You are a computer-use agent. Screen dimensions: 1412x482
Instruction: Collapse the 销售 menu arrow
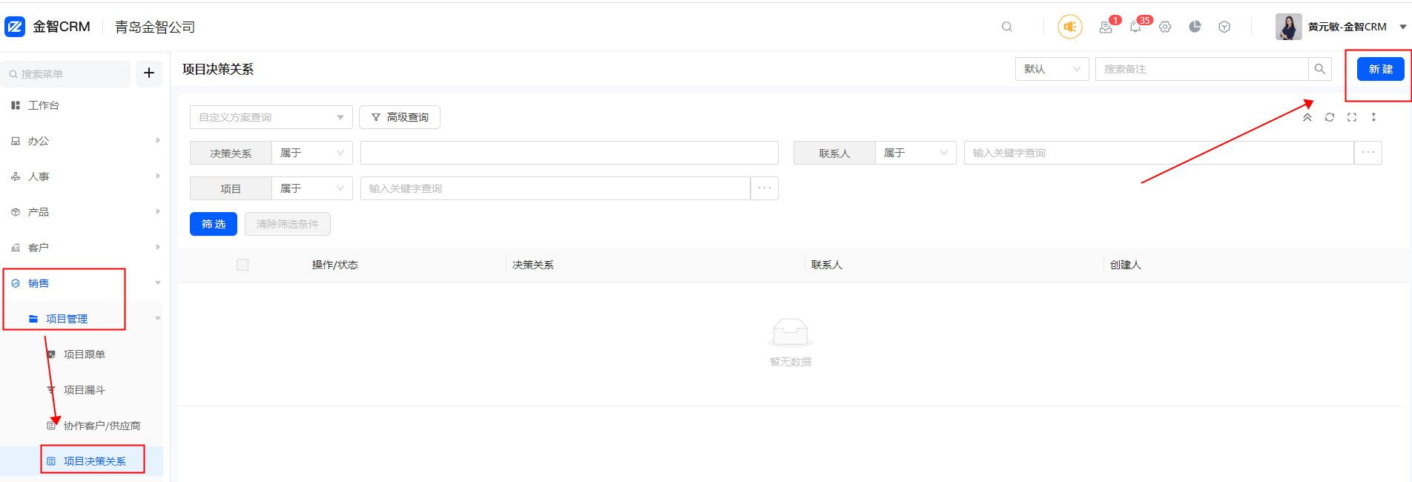pos(157,283)
